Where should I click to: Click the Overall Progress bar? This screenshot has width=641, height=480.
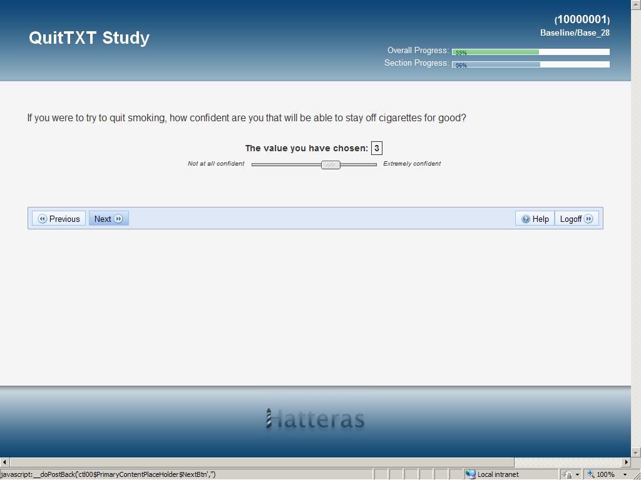(x=531, y=52)
